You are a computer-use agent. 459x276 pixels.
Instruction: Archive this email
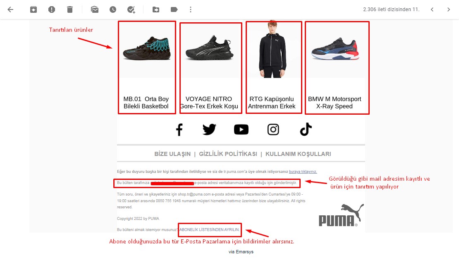coord(33,9)
